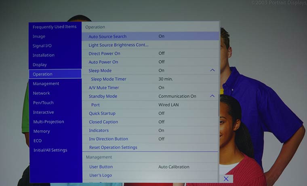Select the ECO menu
Viewport: 307px width, 186px height.
pos(38,141)
